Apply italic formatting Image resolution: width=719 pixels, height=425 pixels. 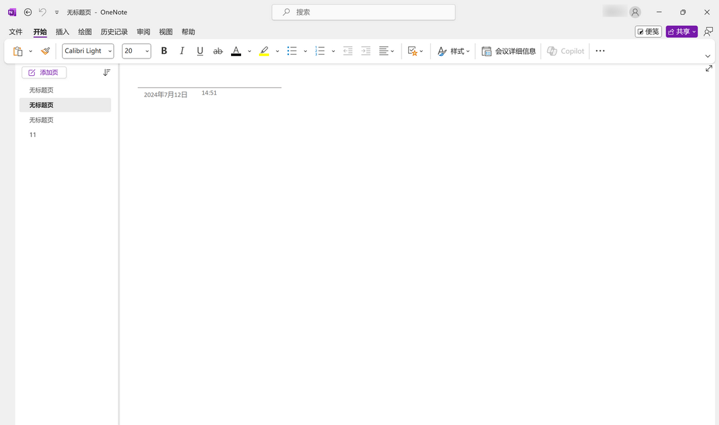pos(182,51)
